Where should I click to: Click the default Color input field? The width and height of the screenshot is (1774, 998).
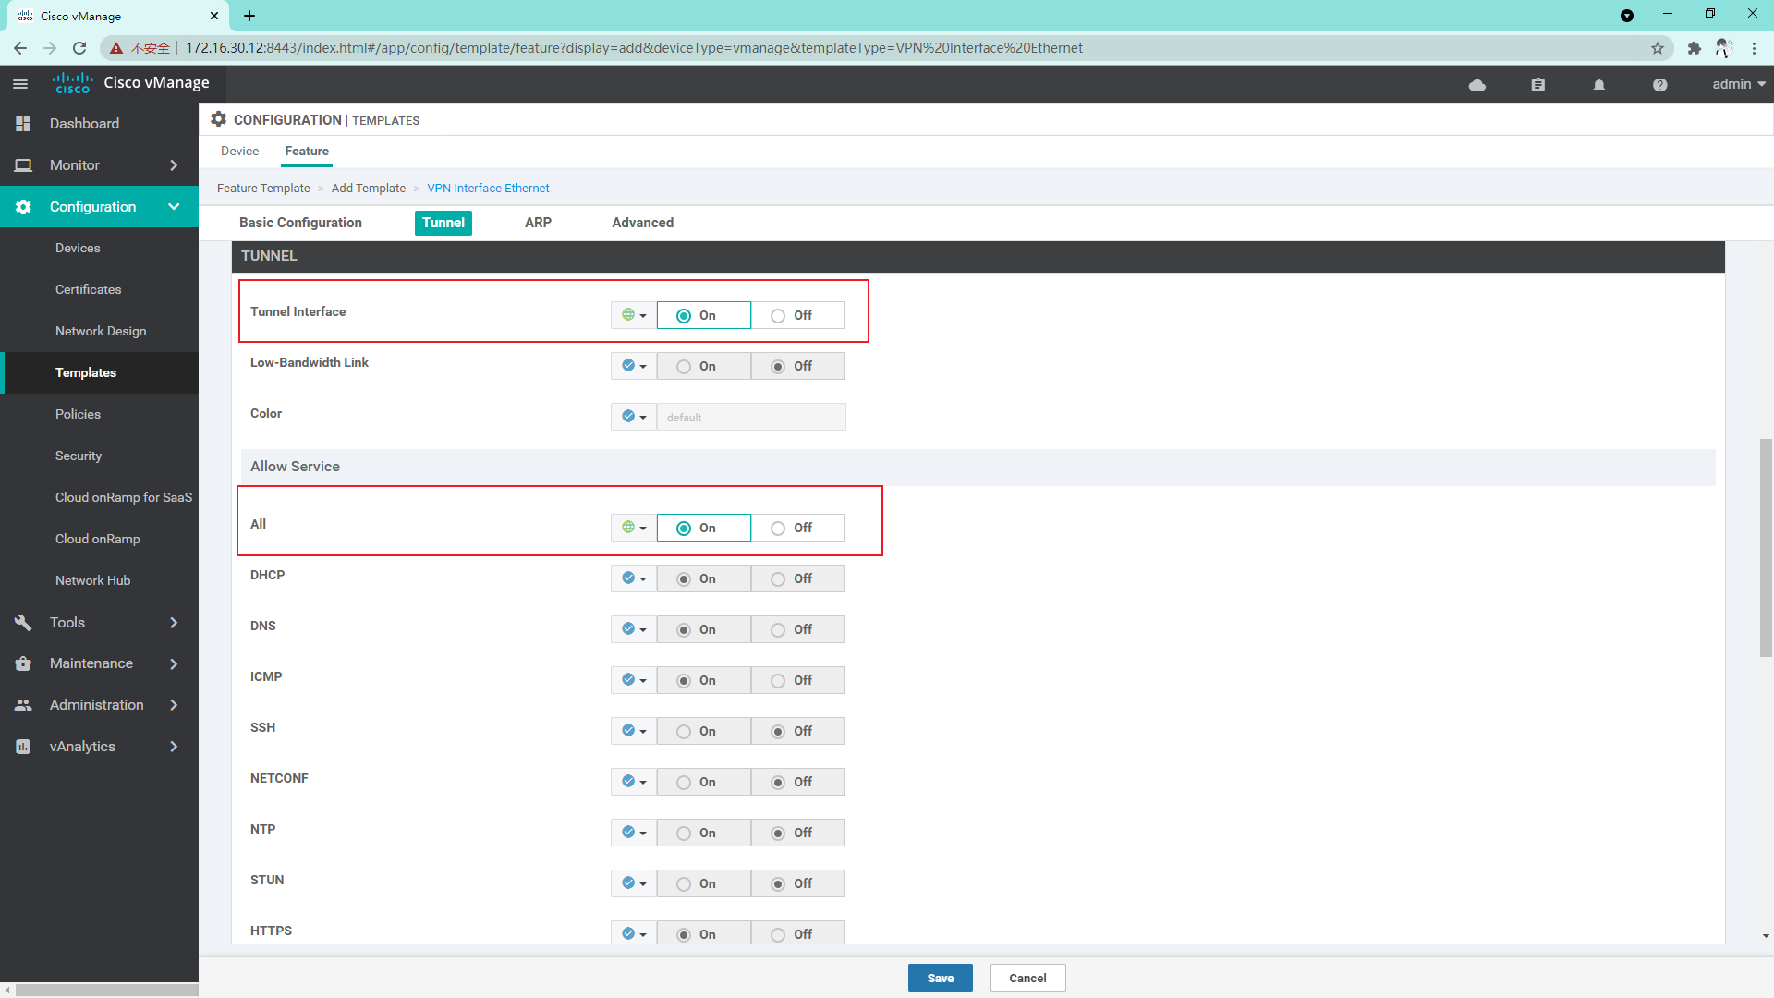(750, 416)
